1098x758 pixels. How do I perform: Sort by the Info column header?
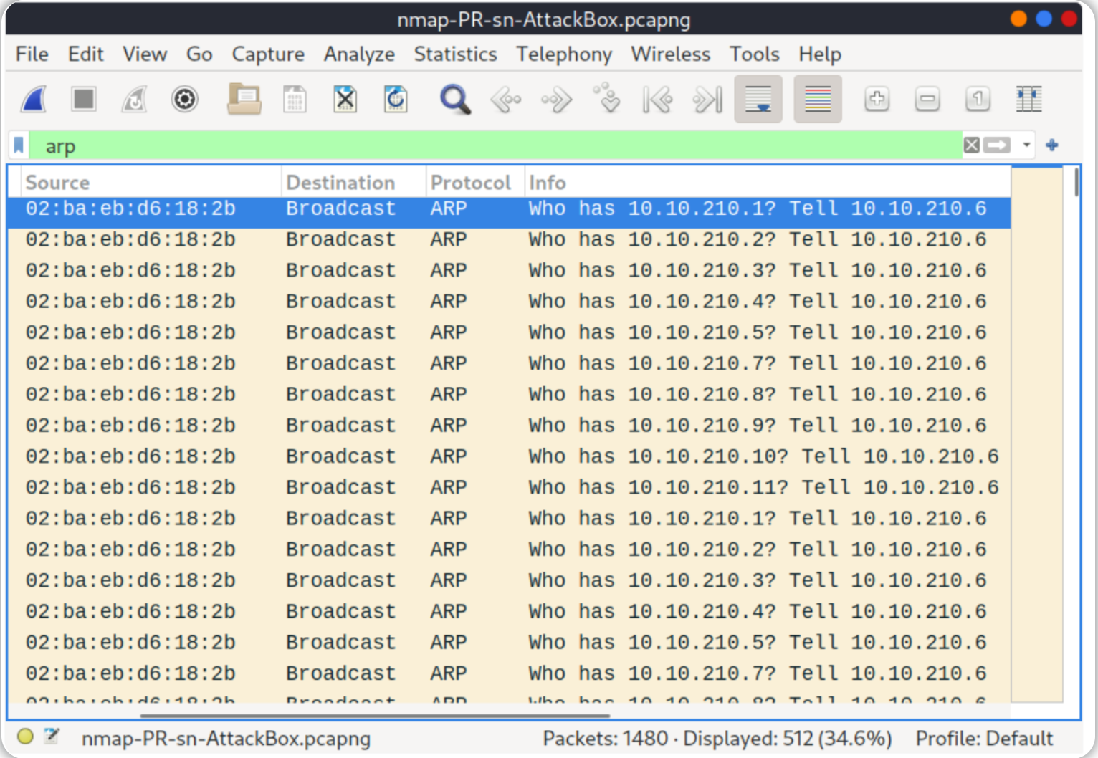[768, 183]
